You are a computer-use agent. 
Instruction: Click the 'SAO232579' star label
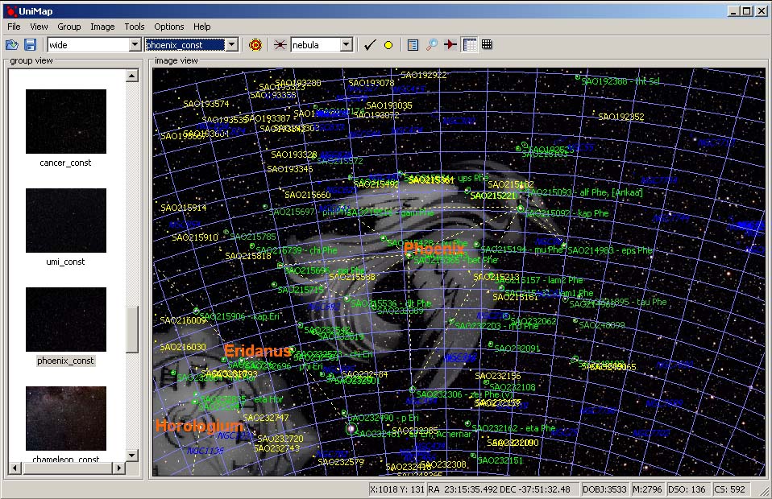(341, 462)
